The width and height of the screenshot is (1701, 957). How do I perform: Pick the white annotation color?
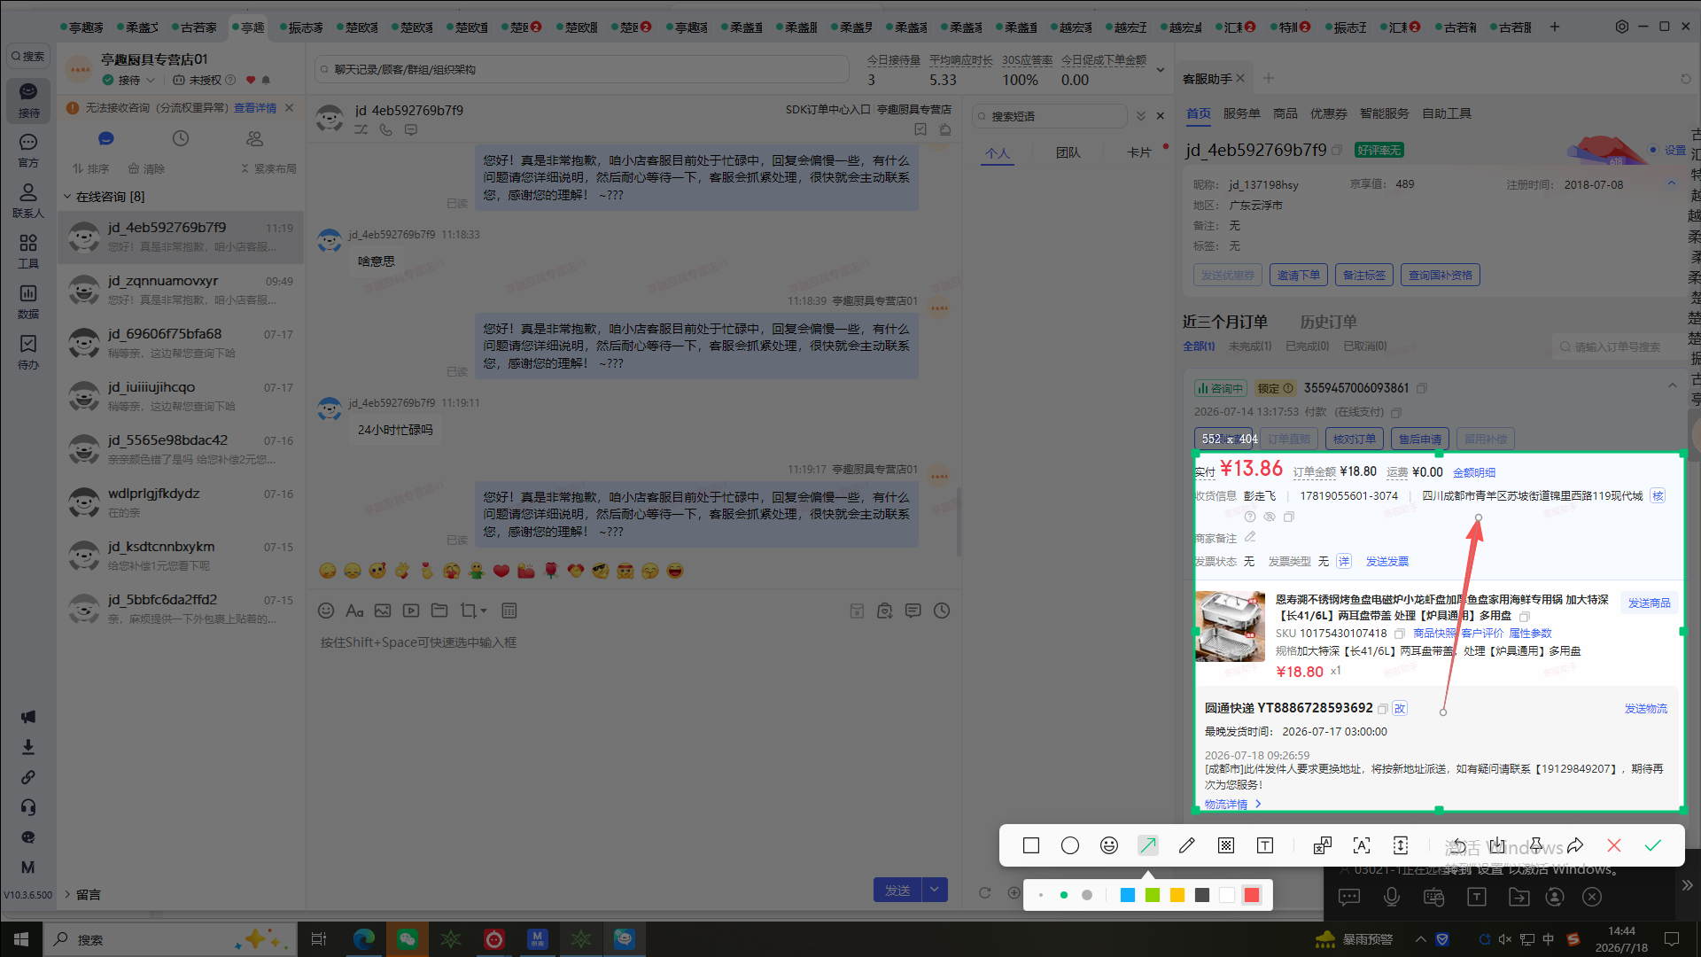tap(1227, 895)
